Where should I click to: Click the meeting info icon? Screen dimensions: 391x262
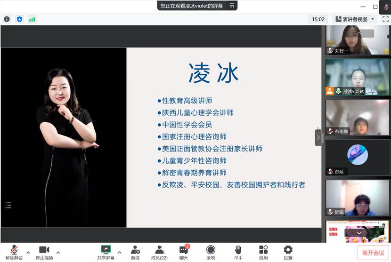(x=7, y=19)
